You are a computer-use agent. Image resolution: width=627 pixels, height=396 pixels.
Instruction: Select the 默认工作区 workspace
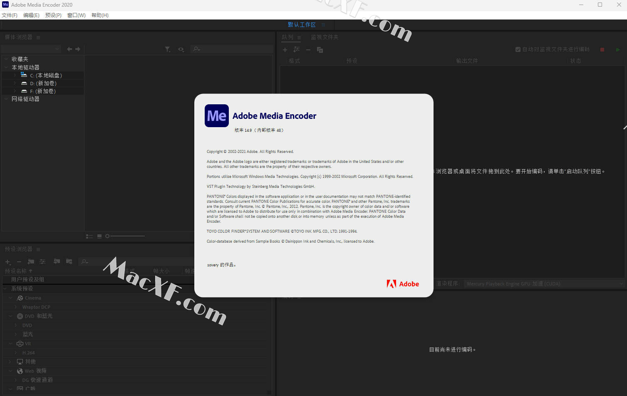click(302, 25)
